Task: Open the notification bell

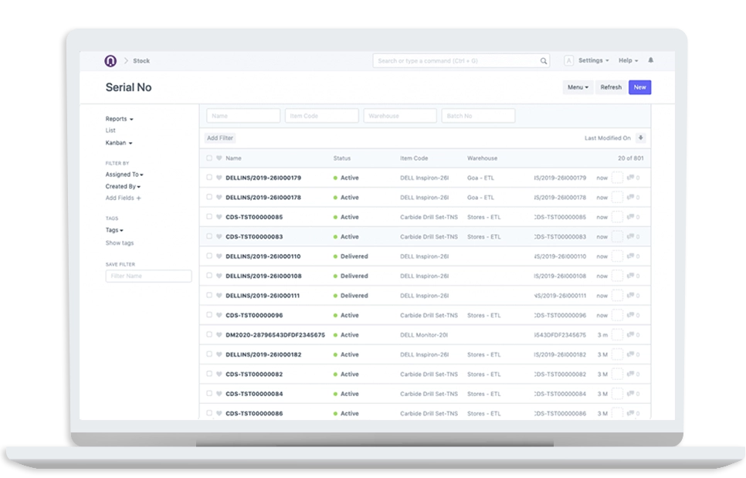Action: click(650, 60)
